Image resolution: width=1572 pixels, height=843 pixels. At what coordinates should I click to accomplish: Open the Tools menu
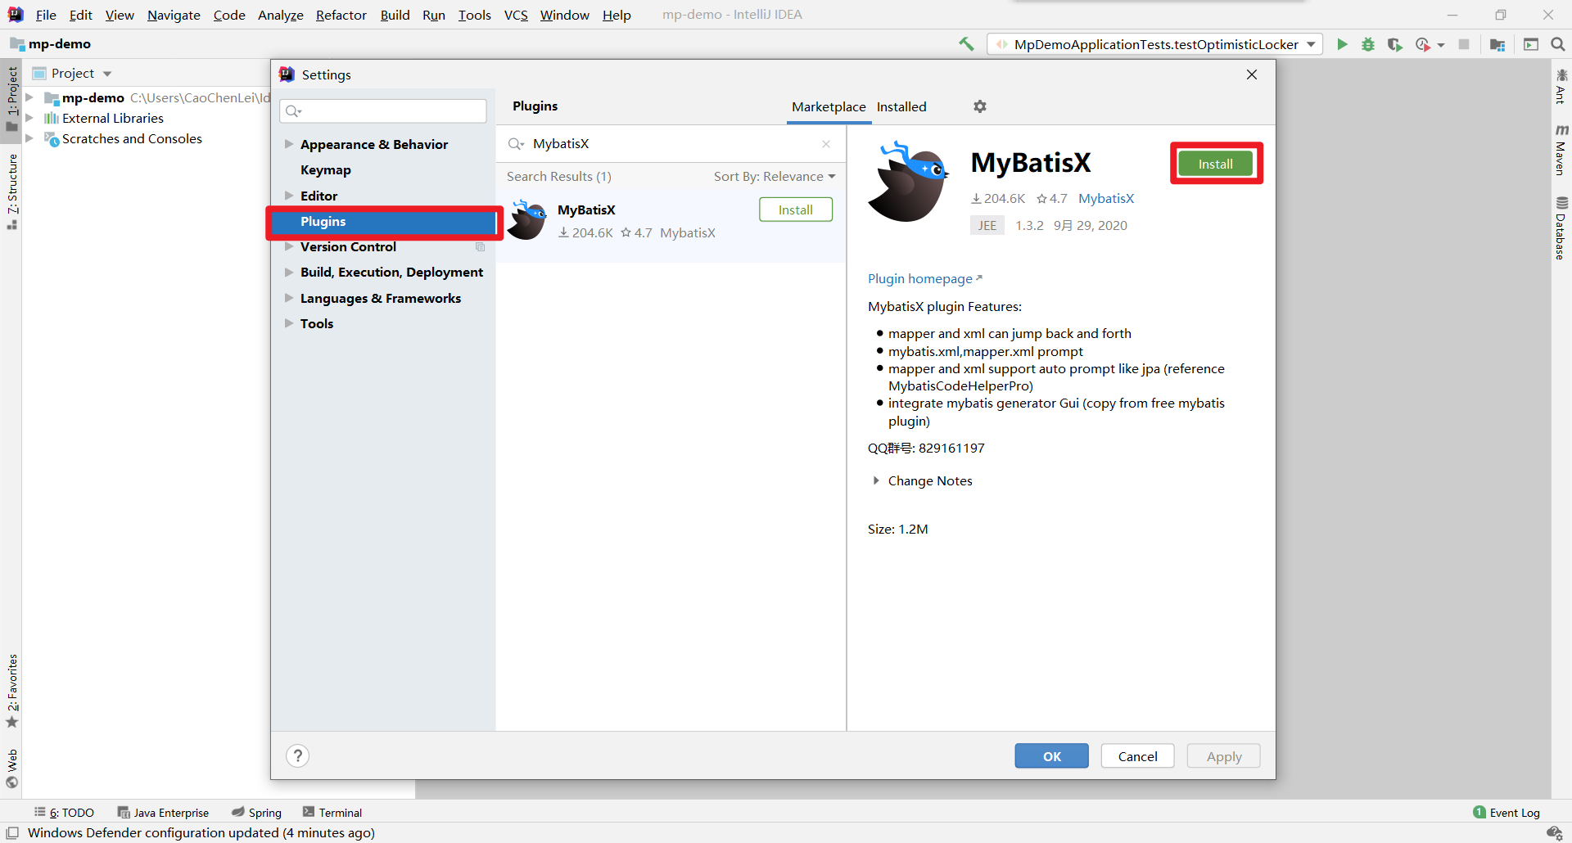pyautogui.click(x=474, y=15)
